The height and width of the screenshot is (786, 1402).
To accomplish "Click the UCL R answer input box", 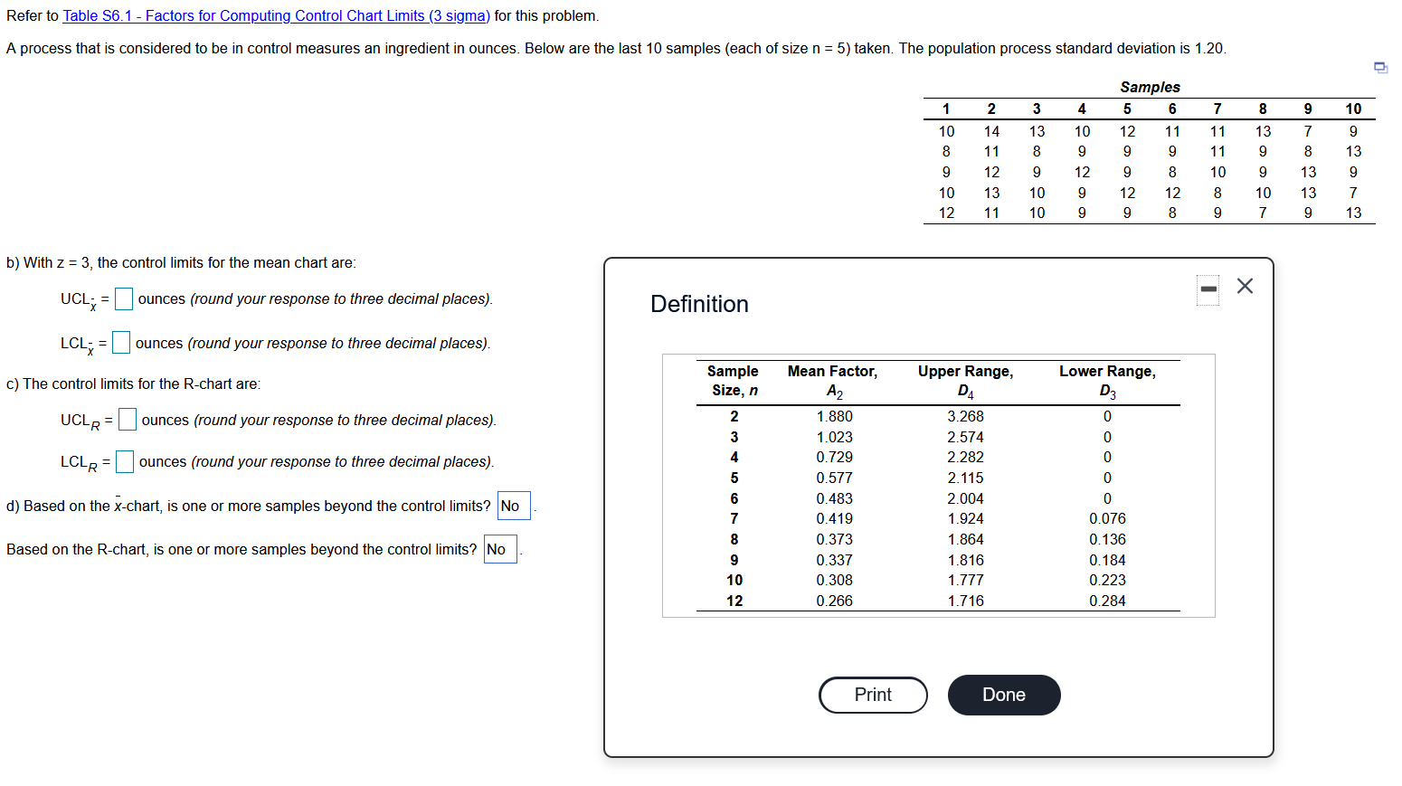I will [127, 419].
